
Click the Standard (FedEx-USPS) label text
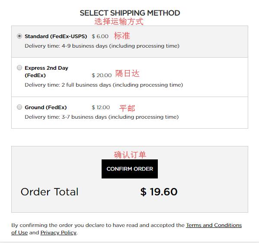tap(56, 36)
